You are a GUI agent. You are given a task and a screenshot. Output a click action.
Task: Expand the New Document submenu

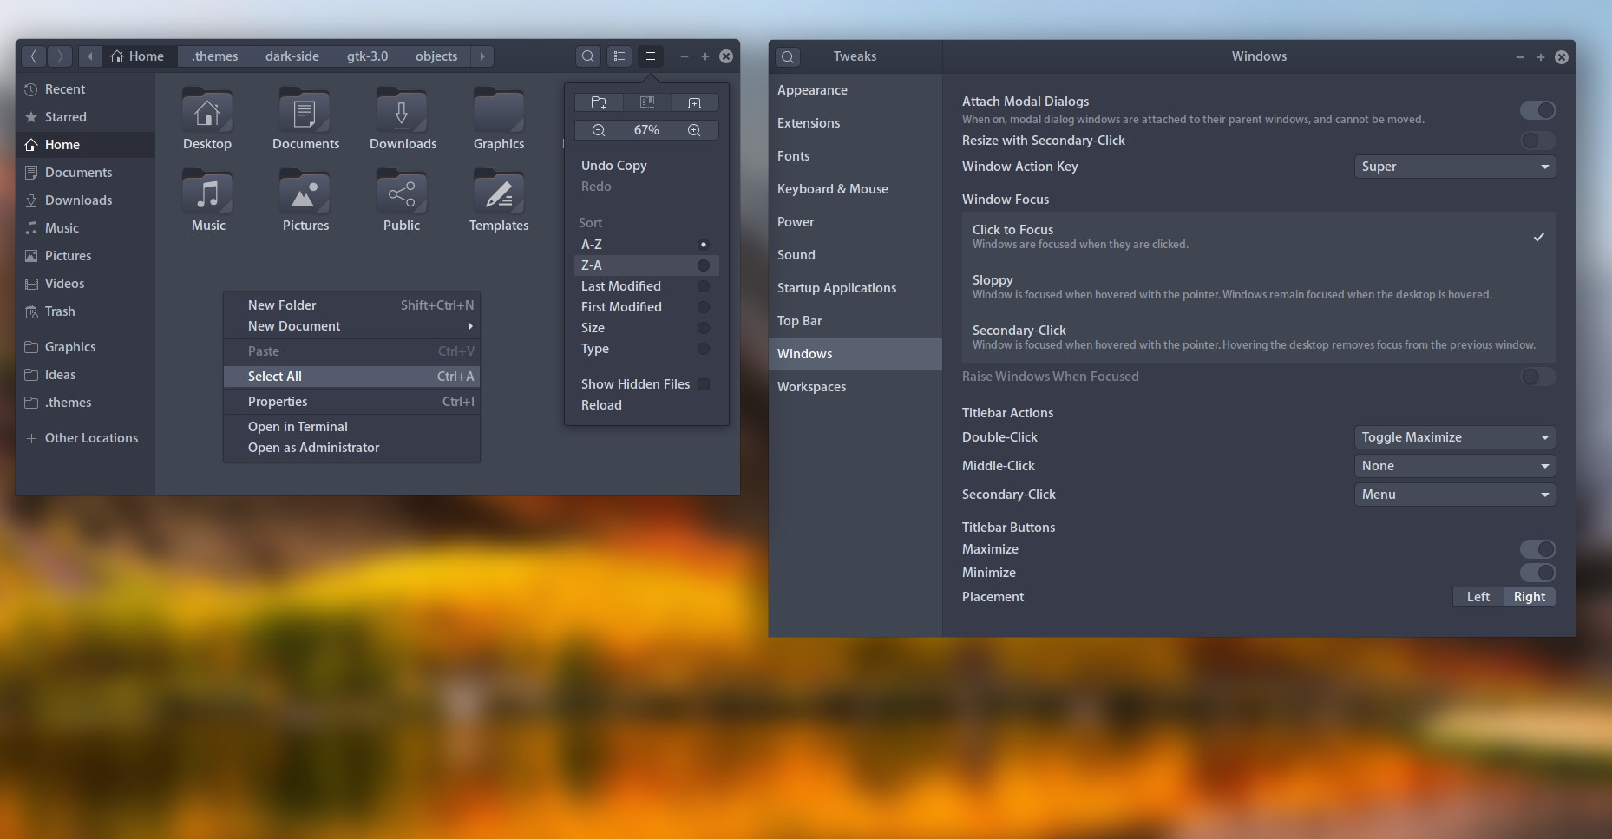[351, 326]
